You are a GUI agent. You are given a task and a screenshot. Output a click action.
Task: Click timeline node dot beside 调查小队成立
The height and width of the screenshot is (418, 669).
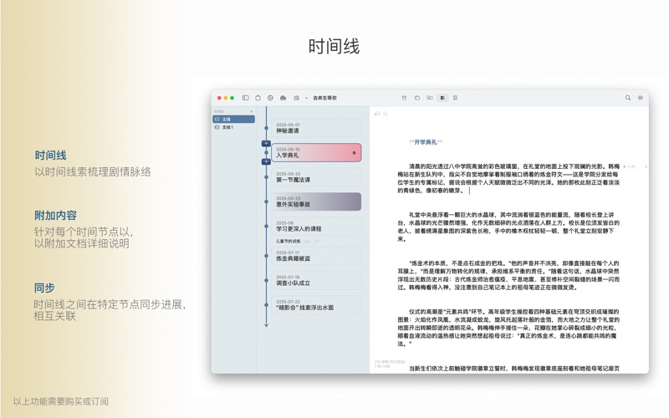pos(266,281)
